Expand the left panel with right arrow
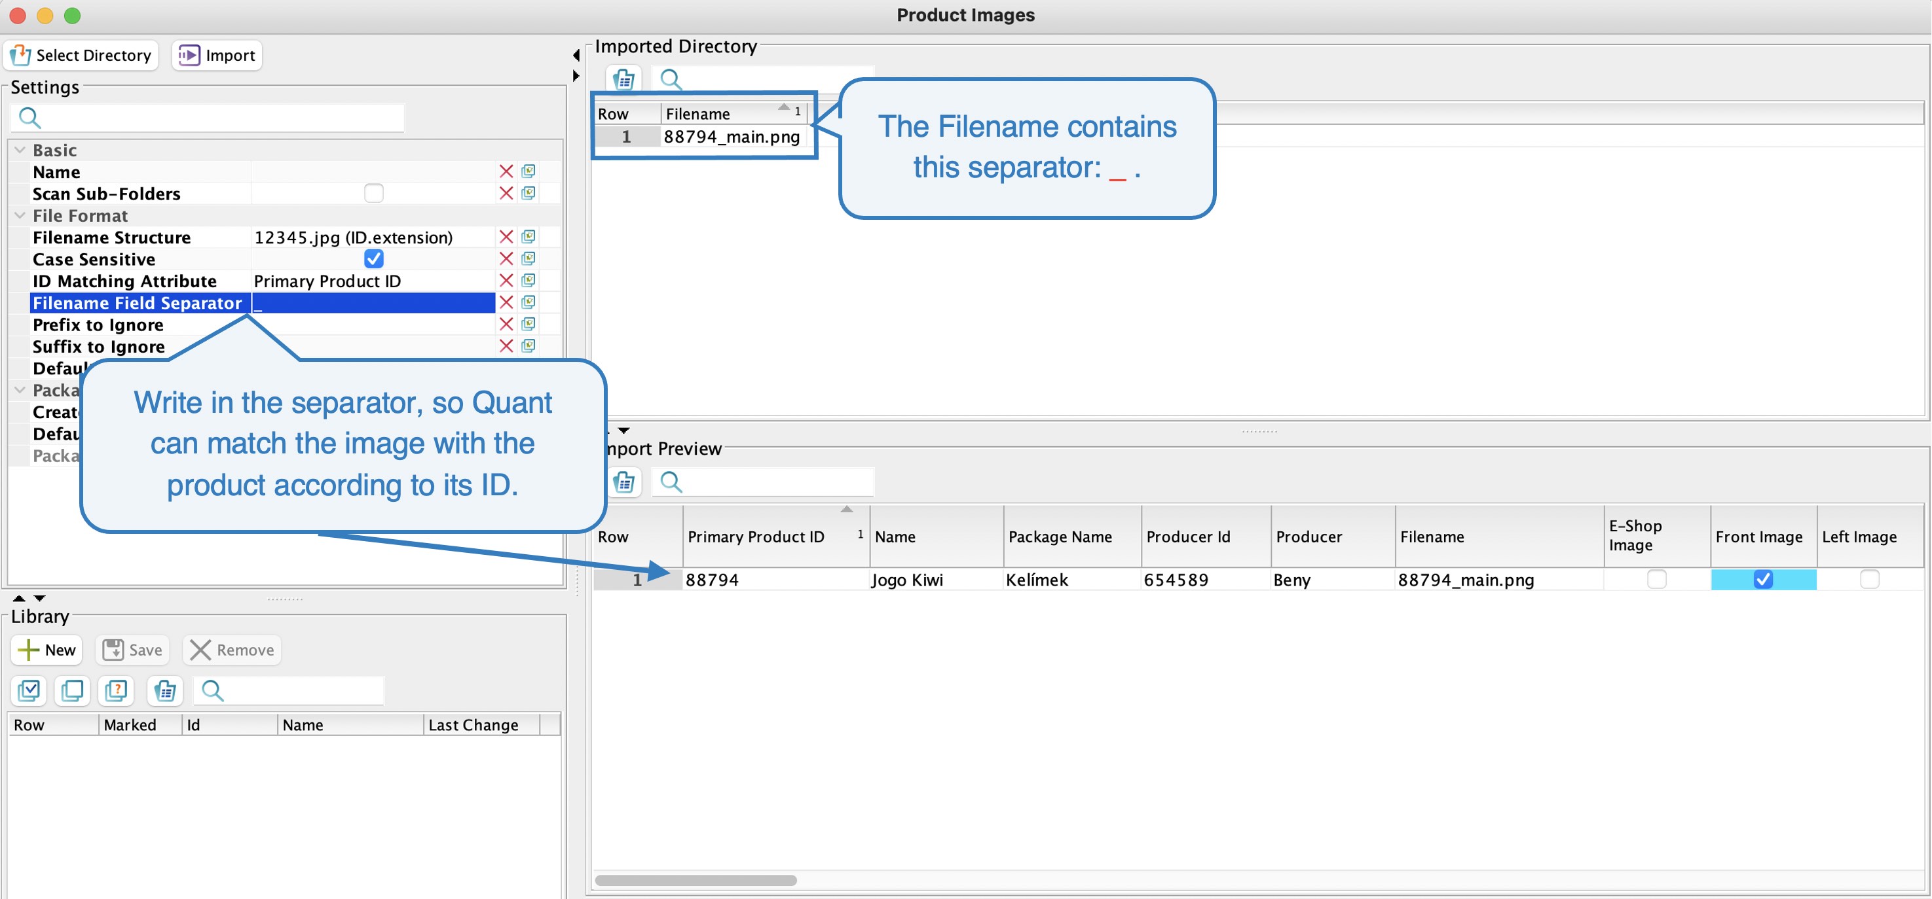The image size is (1932, 899). tap(576, 76)
